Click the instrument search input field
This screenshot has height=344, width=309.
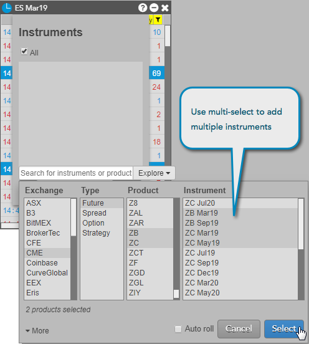tap(76, 173)
